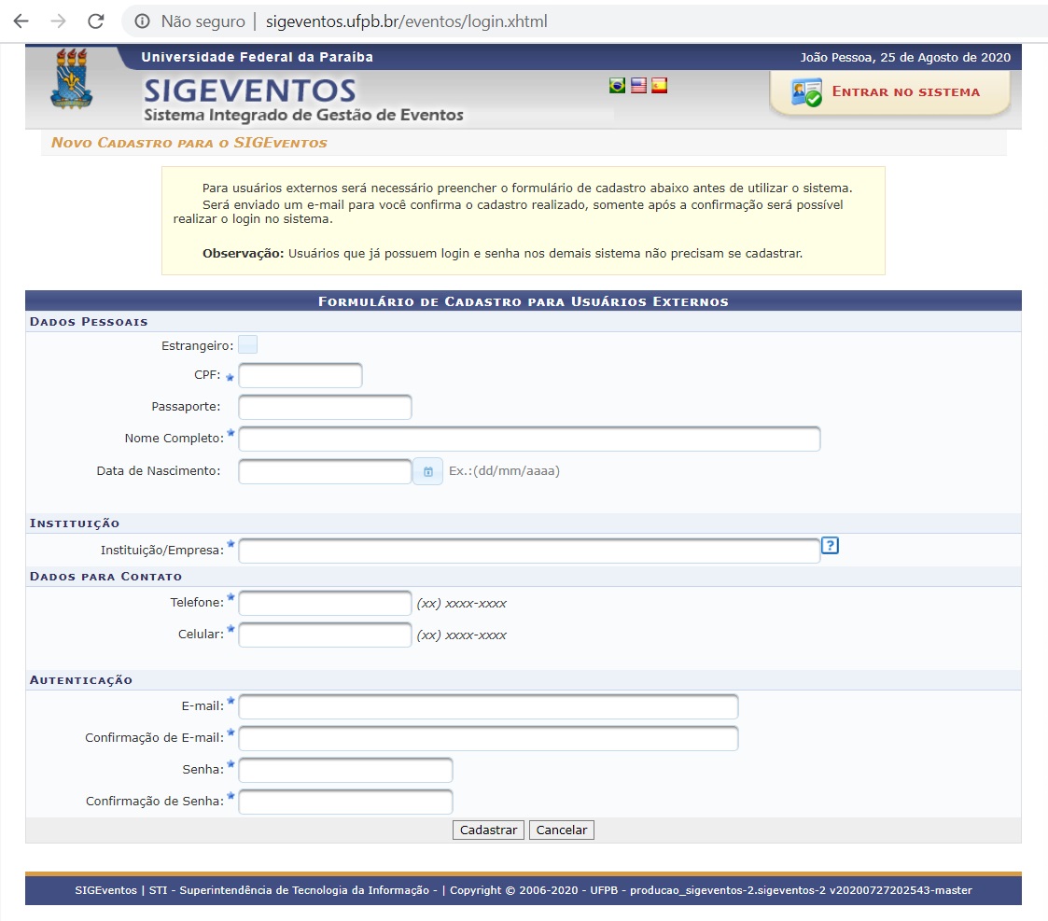The image size is (1048, 921).
Task: Switch language with the US flag icon
Action: [x=638, y=86]
